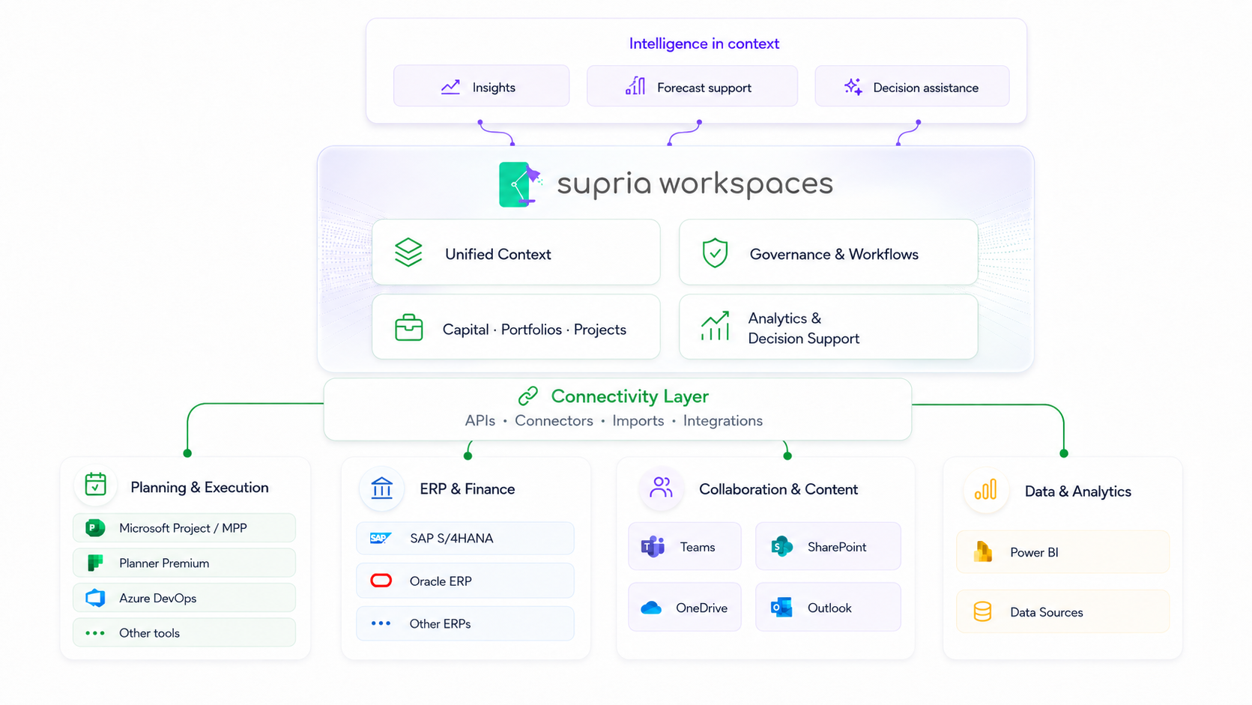
Task: Select the Decision assistance card label
Action: tap(926, 88)
